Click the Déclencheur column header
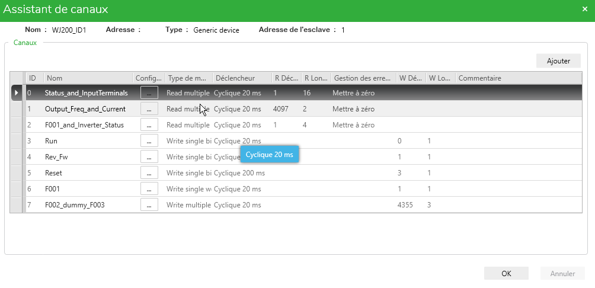 point(241,78)
